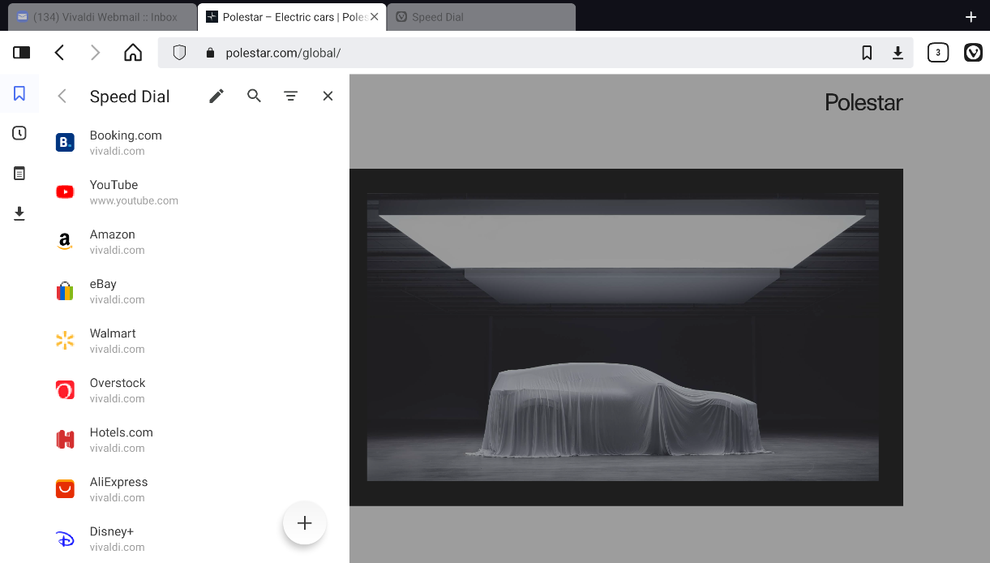Open the Vivaldi menu icon
The width and height of the screenshot is (990, 563).
coord(973,53)
